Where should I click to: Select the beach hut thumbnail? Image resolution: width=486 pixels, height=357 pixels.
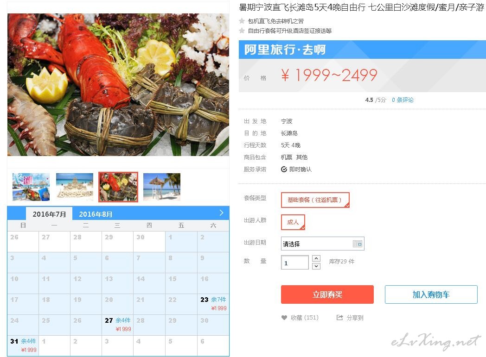[162, 187]
